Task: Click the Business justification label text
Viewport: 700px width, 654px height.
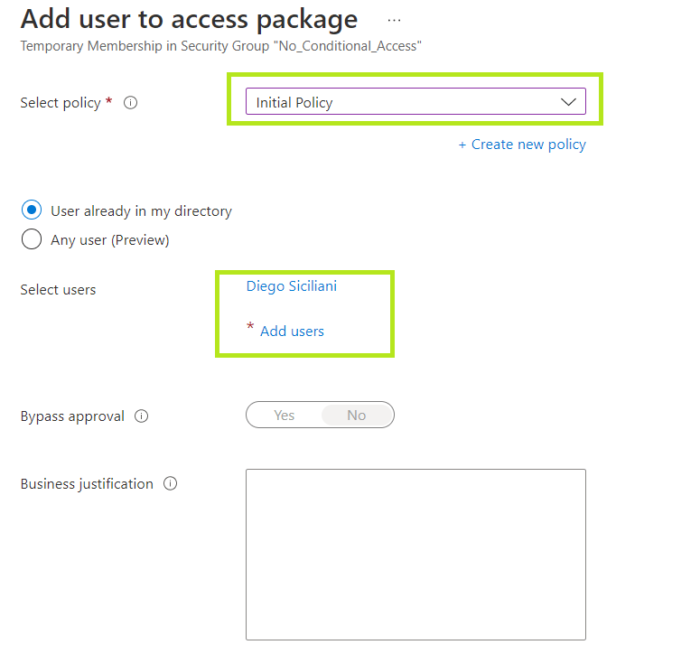Action: [x=87, y=484]
